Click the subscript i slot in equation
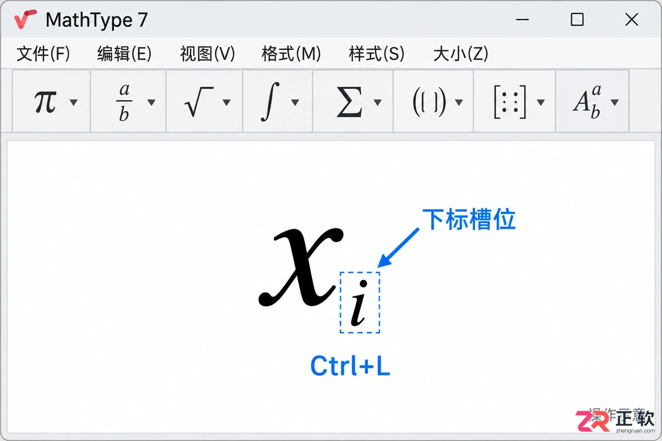Screen dimensions: 662x441 360,302
